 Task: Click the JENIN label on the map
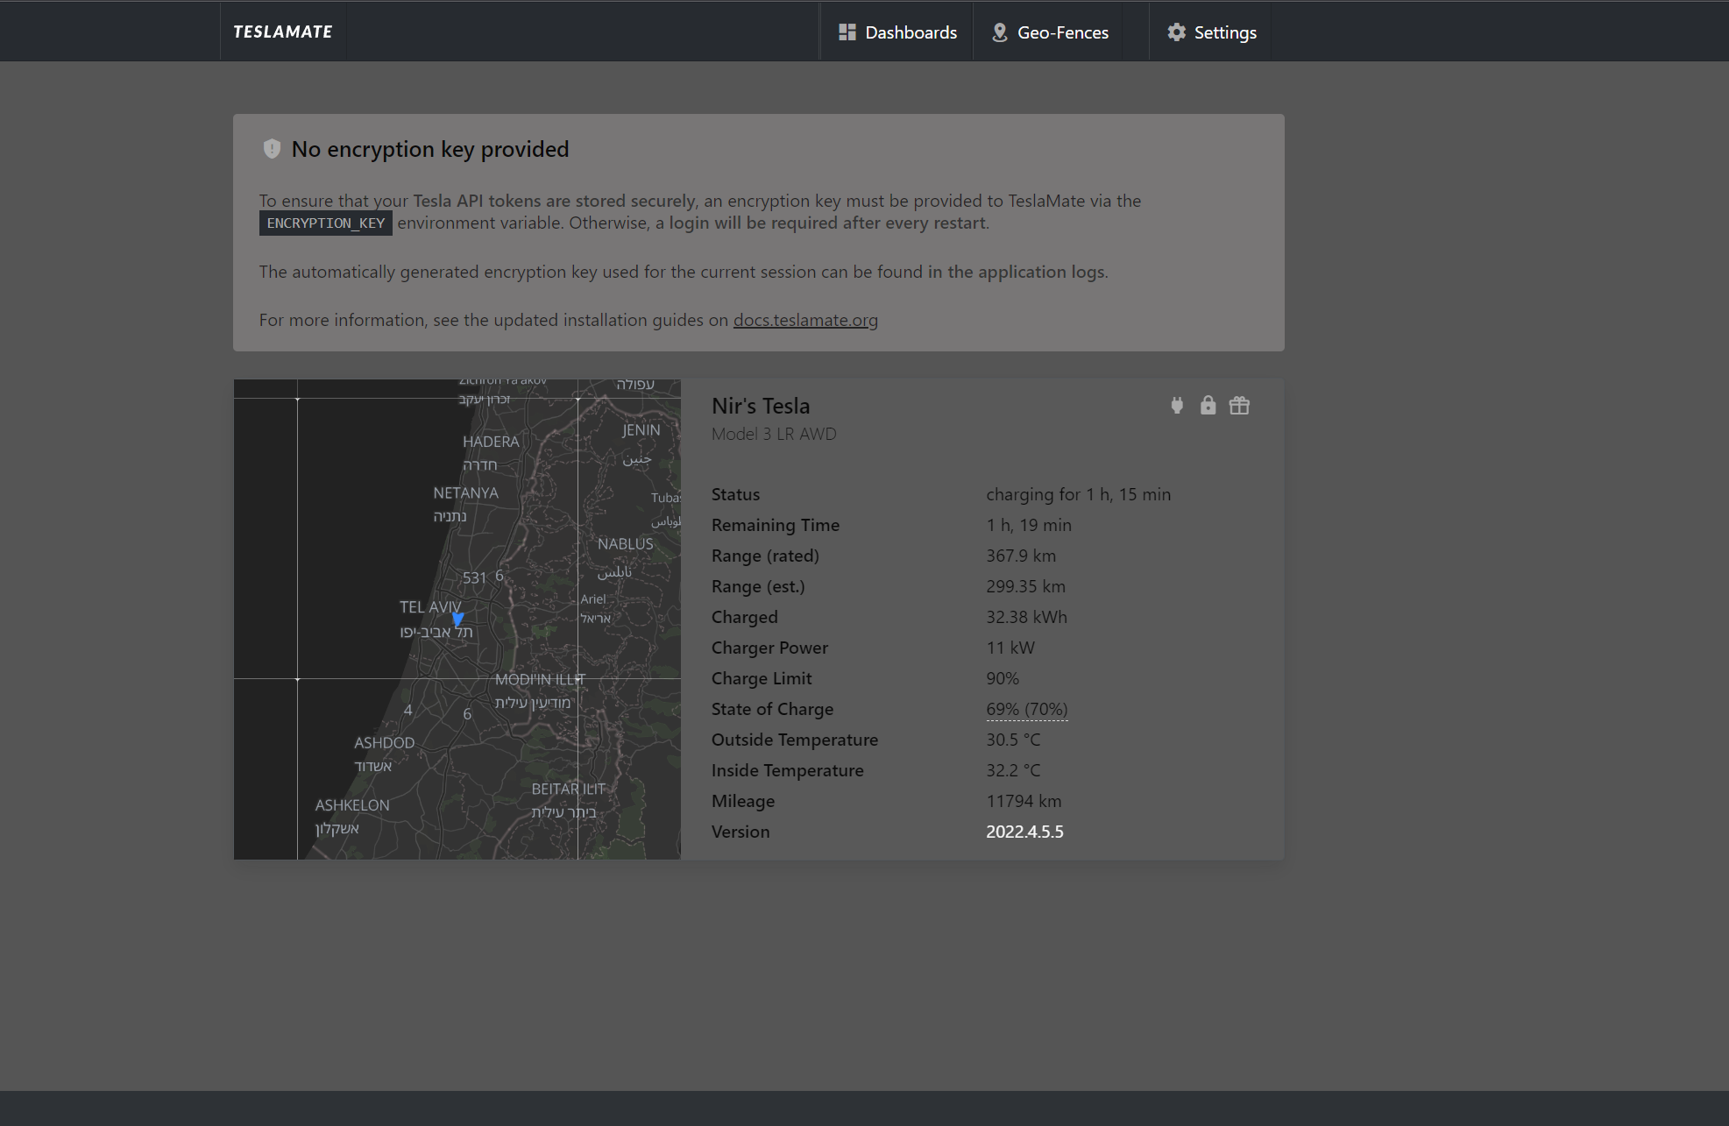click(x=641, y=430)
